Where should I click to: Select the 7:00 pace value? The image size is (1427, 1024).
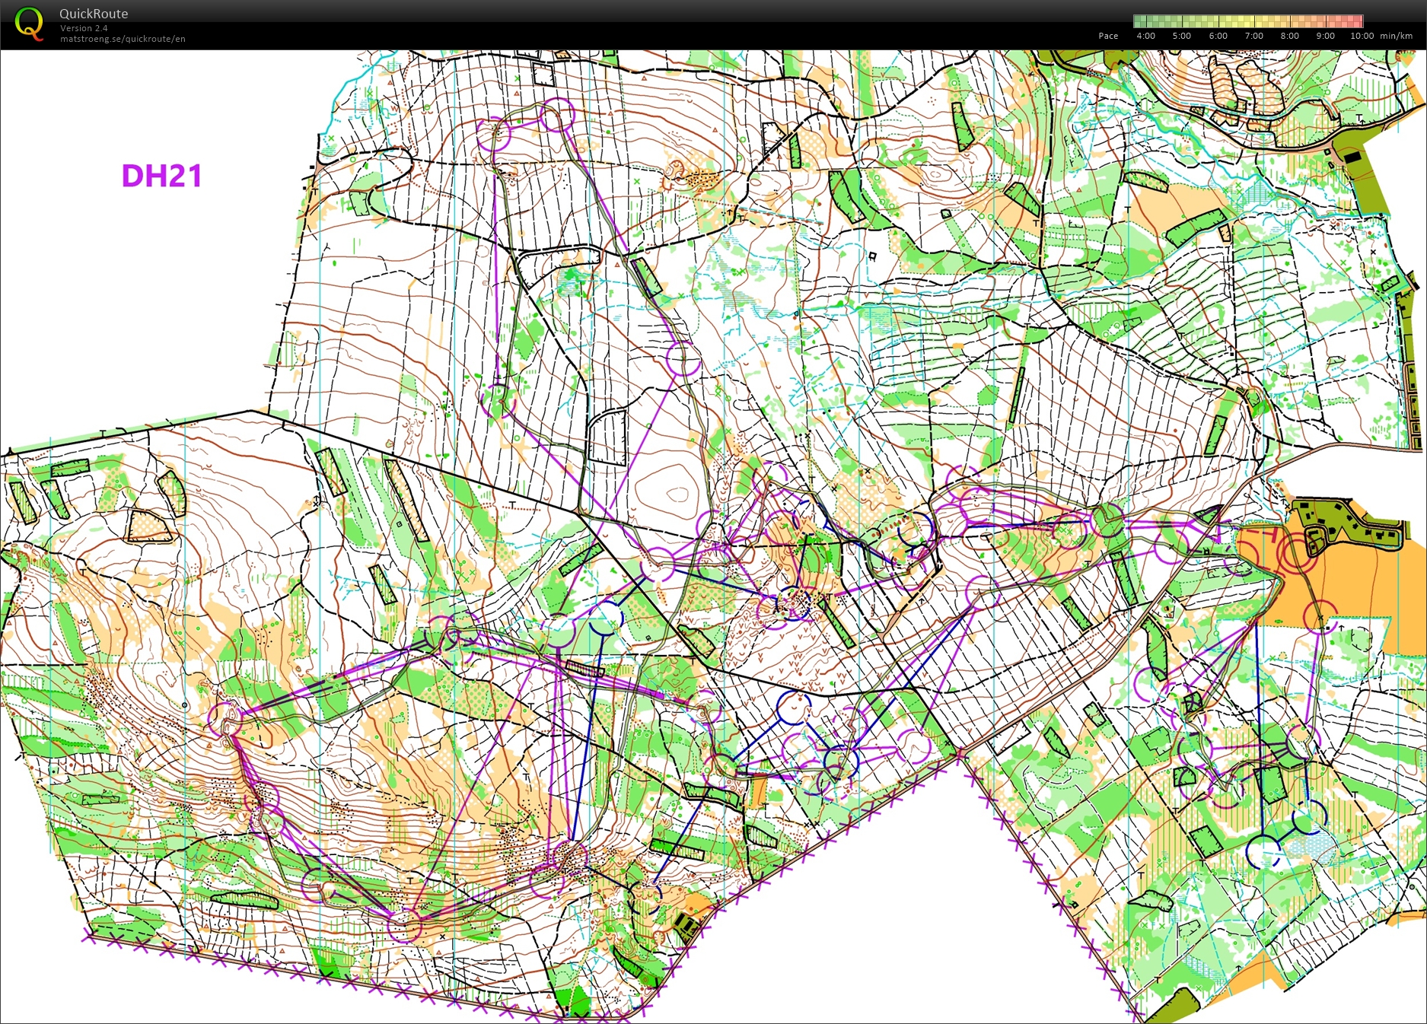(x=1253, y=36)
